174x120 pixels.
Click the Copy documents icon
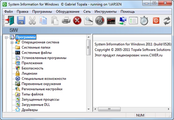coord(43,21)
